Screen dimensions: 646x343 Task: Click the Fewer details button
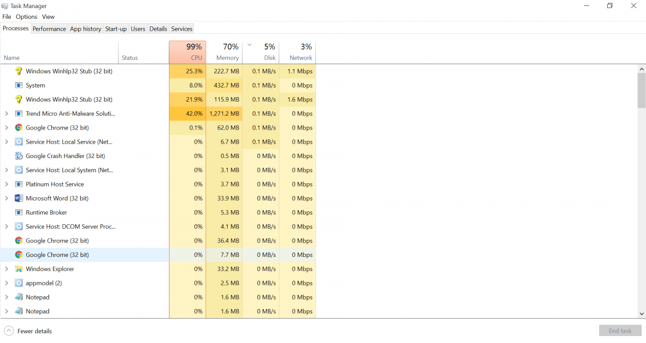point(28,331)
